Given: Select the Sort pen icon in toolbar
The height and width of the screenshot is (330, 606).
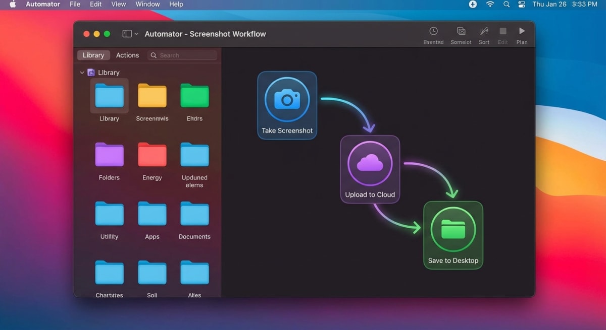Looking at the screenshot, I should (483, 31).
